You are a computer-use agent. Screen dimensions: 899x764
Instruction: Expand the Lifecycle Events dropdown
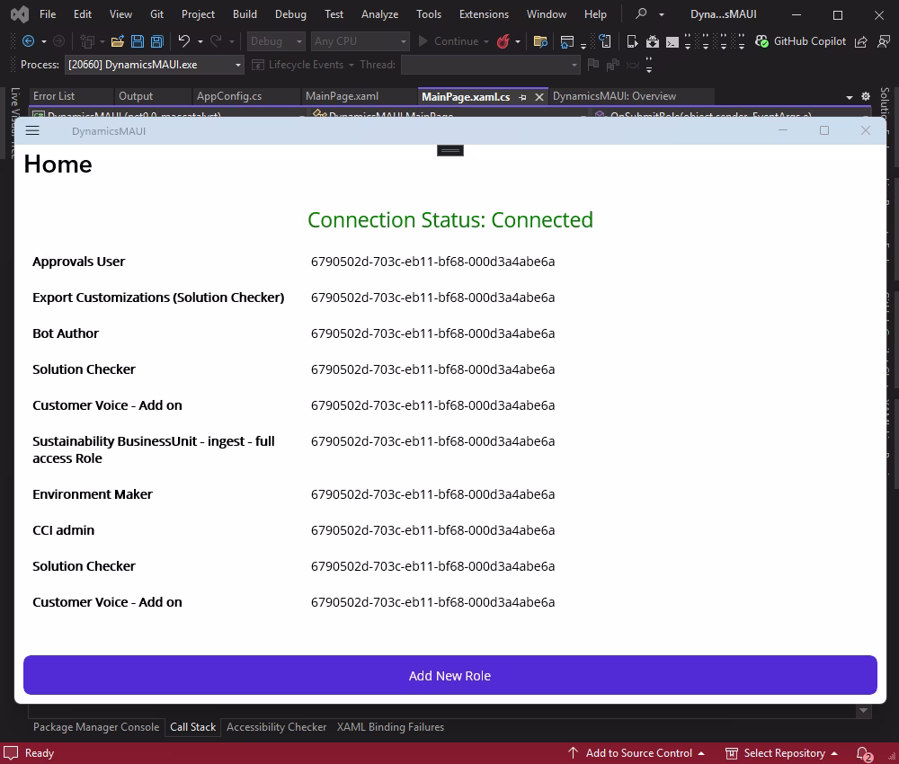(352, 65)
